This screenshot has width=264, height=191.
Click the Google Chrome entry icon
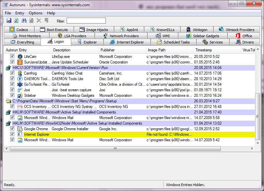pyautogui.click(x=20, y=129)
